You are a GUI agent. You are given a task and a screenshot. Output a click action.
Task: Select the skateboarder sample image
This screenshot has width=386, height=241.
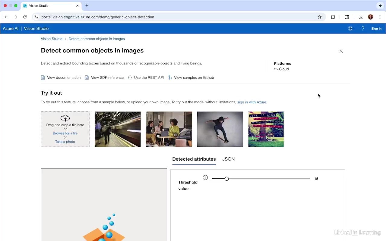(x=220, y=129)
